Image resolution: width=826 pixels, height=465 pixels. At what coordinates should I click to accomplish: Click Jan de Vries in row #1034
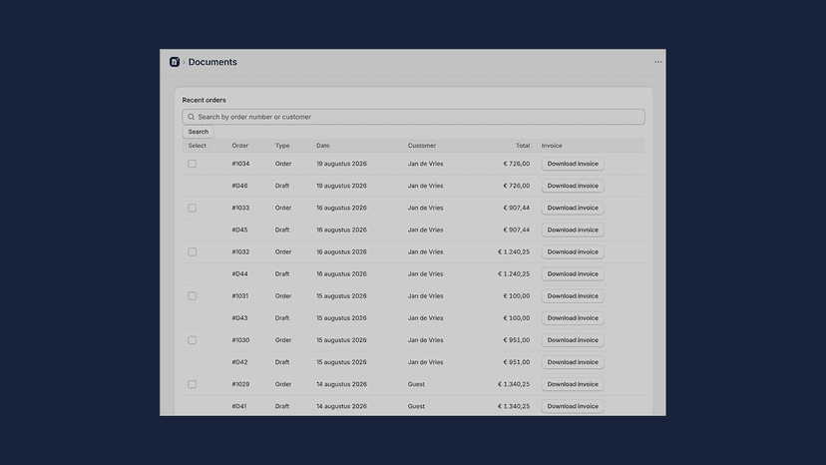(x=425, y=164)
